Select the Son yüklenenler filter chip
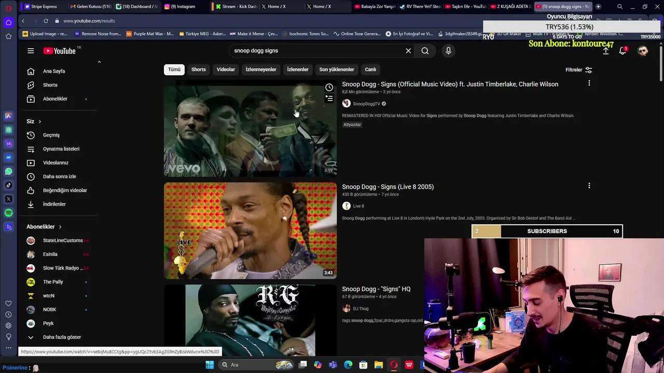Image resolution: width=664 pixels, height=373 pixels. pos(337,69)
